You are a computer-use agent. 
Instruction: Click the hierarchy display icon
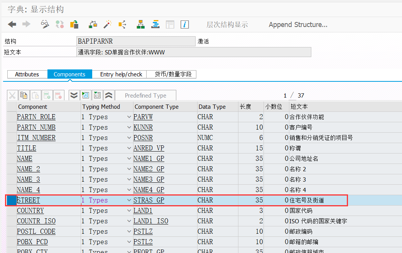tap(140, 24)
